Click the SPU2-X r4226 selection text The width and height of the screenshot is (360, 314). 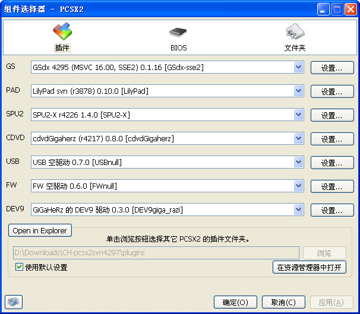[81, 115]
